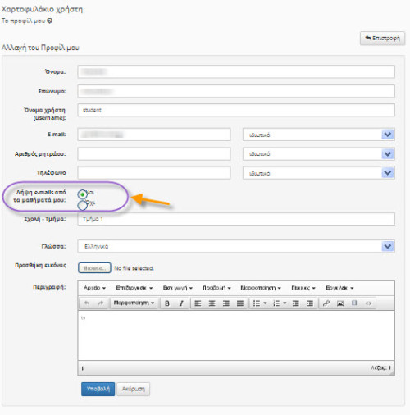
Task: Justify text in description editor
Action: (240, 303)
